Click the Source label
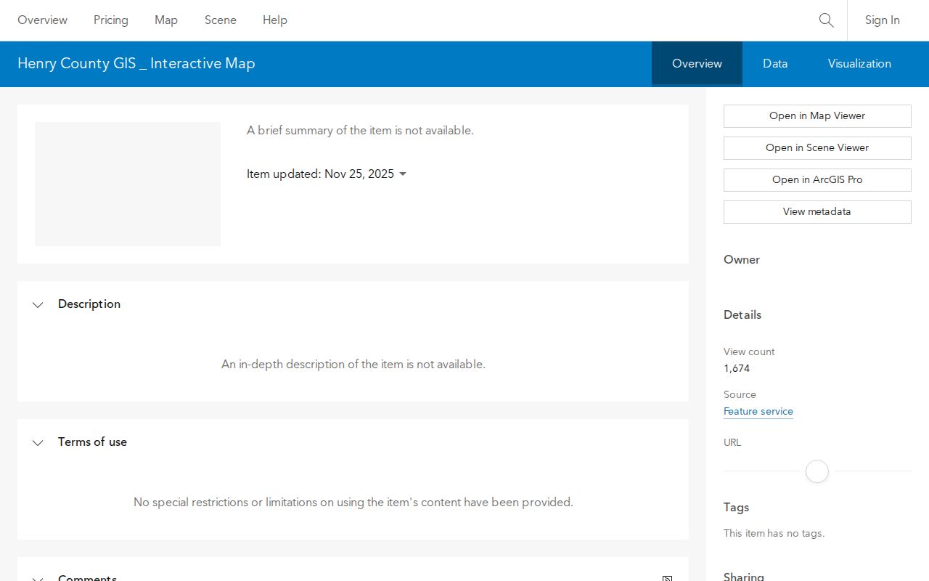929x581 pixels. click(x=740, y=394)
